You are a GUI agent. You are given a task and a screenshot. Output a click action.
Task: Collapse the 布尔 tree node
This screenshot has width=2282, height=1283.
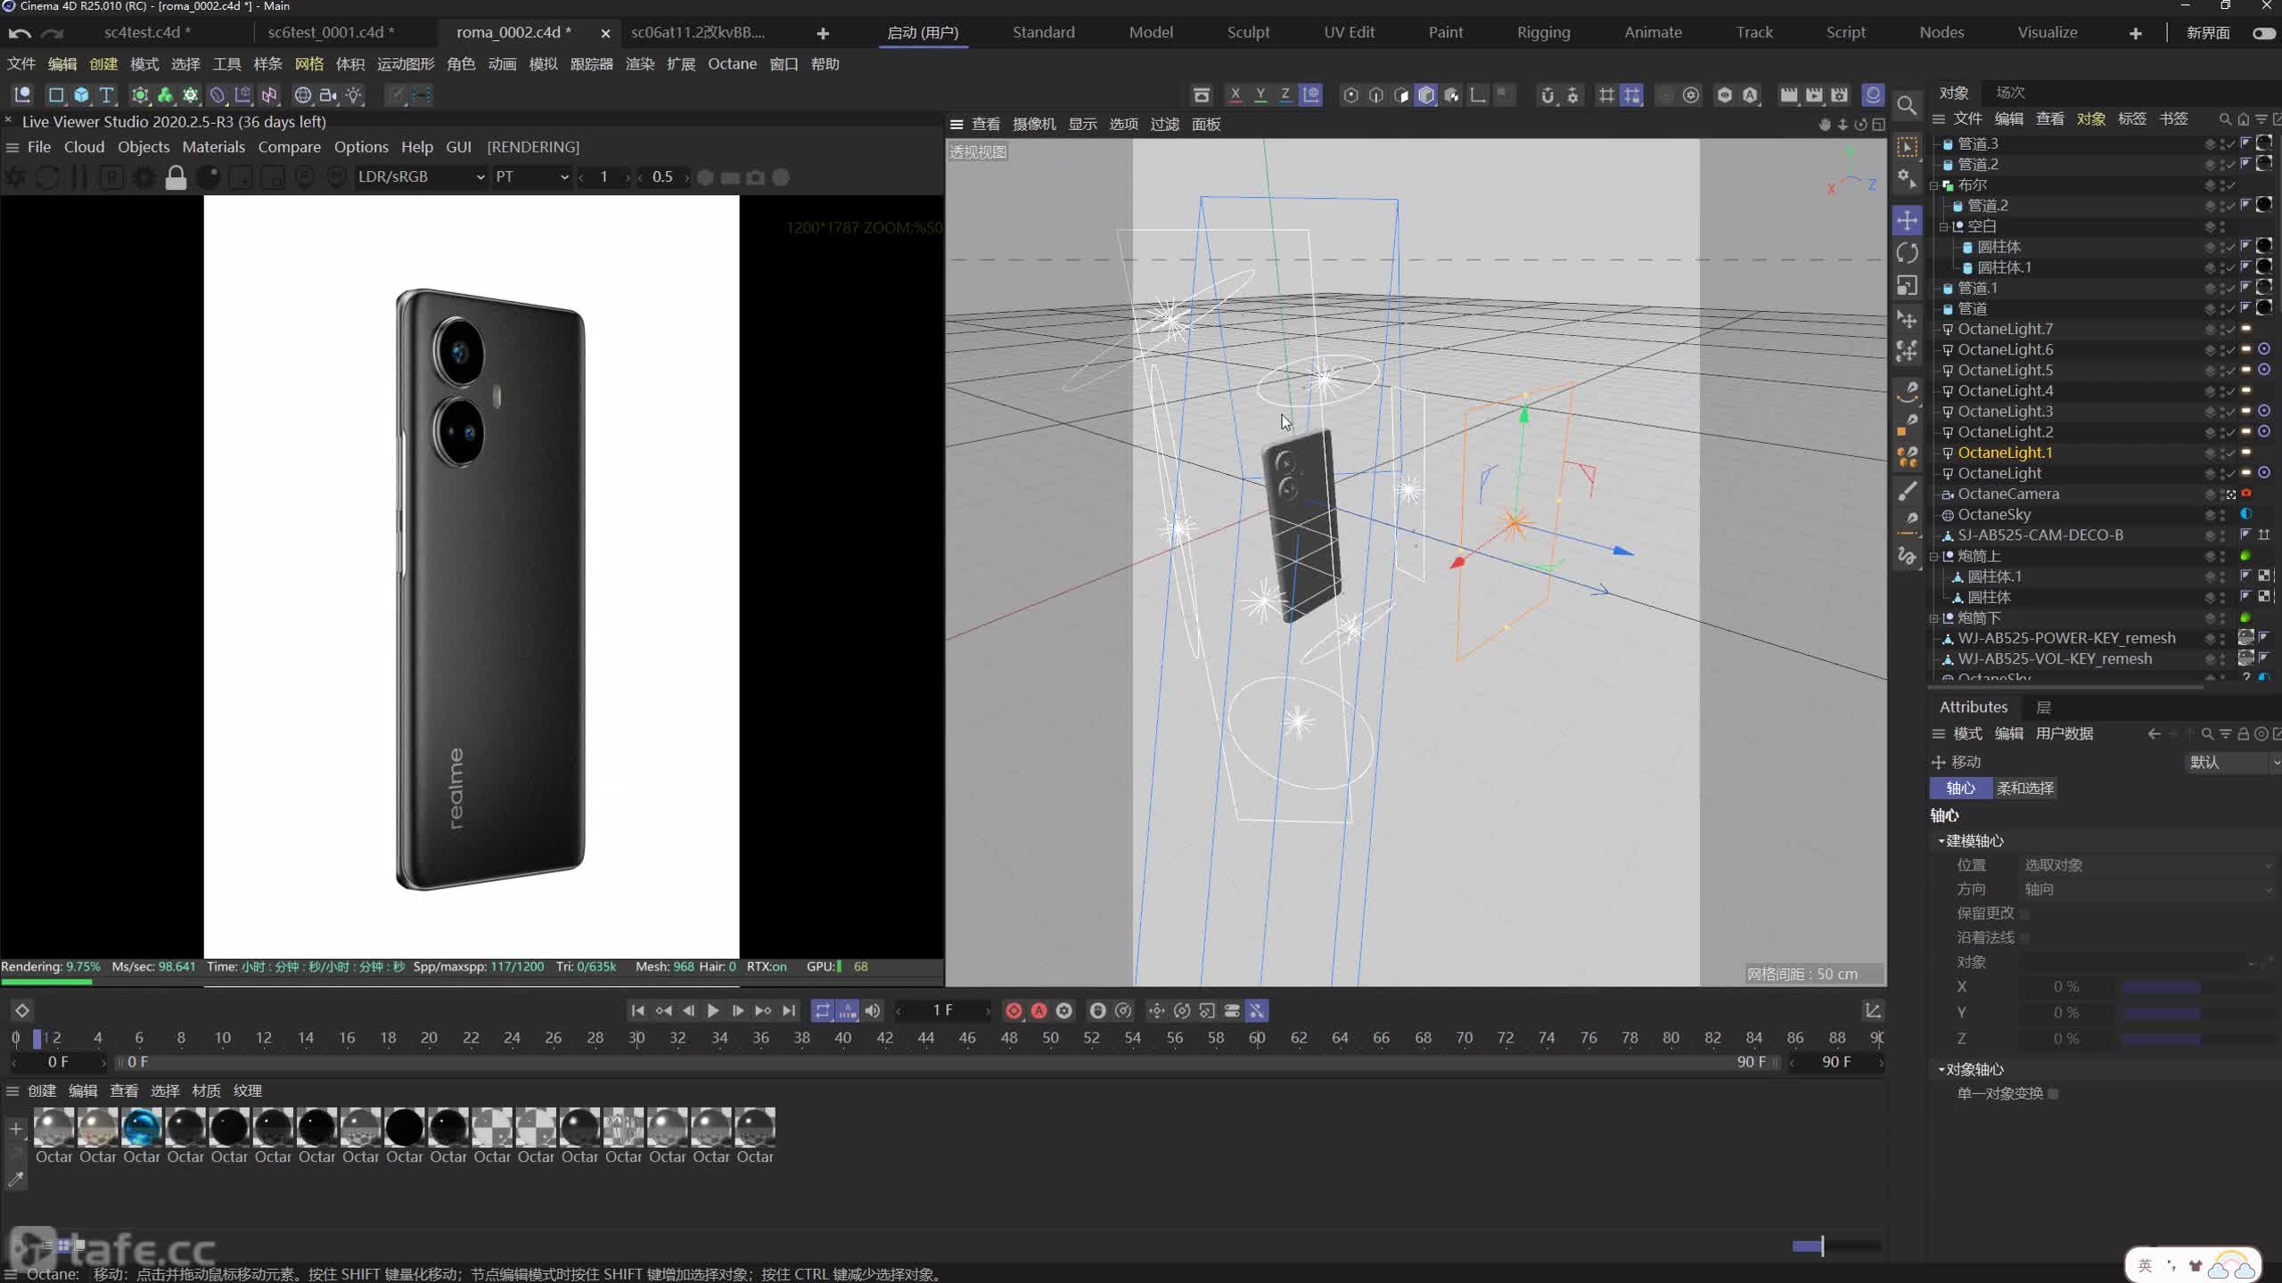pyautogui.click(x=1934, y=185)
